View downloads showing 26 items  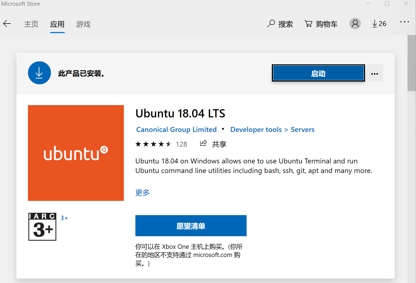tap(379, 24)
